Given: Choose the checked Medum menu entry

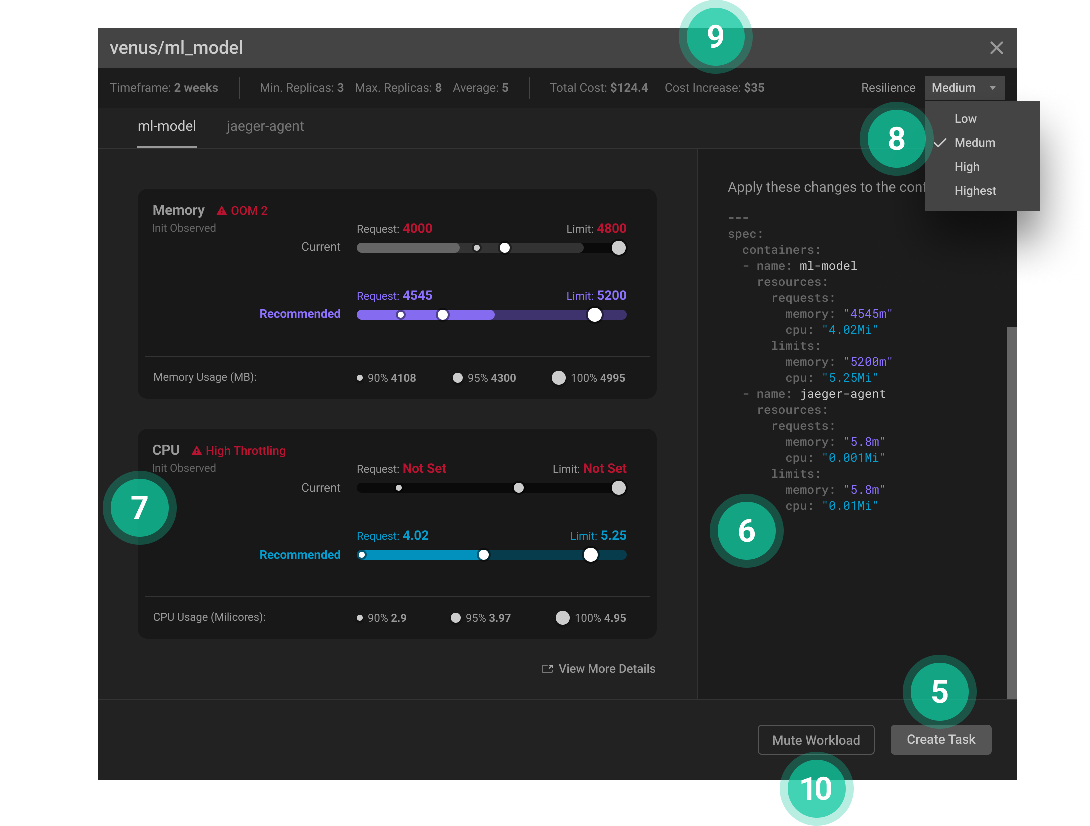Looking at the screenshot, I should (x=975, y=143).
